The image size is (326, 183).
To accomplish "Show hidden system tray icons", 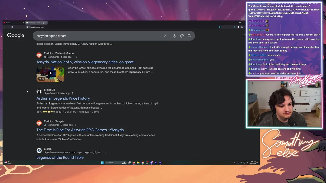I will coord(235,163).
